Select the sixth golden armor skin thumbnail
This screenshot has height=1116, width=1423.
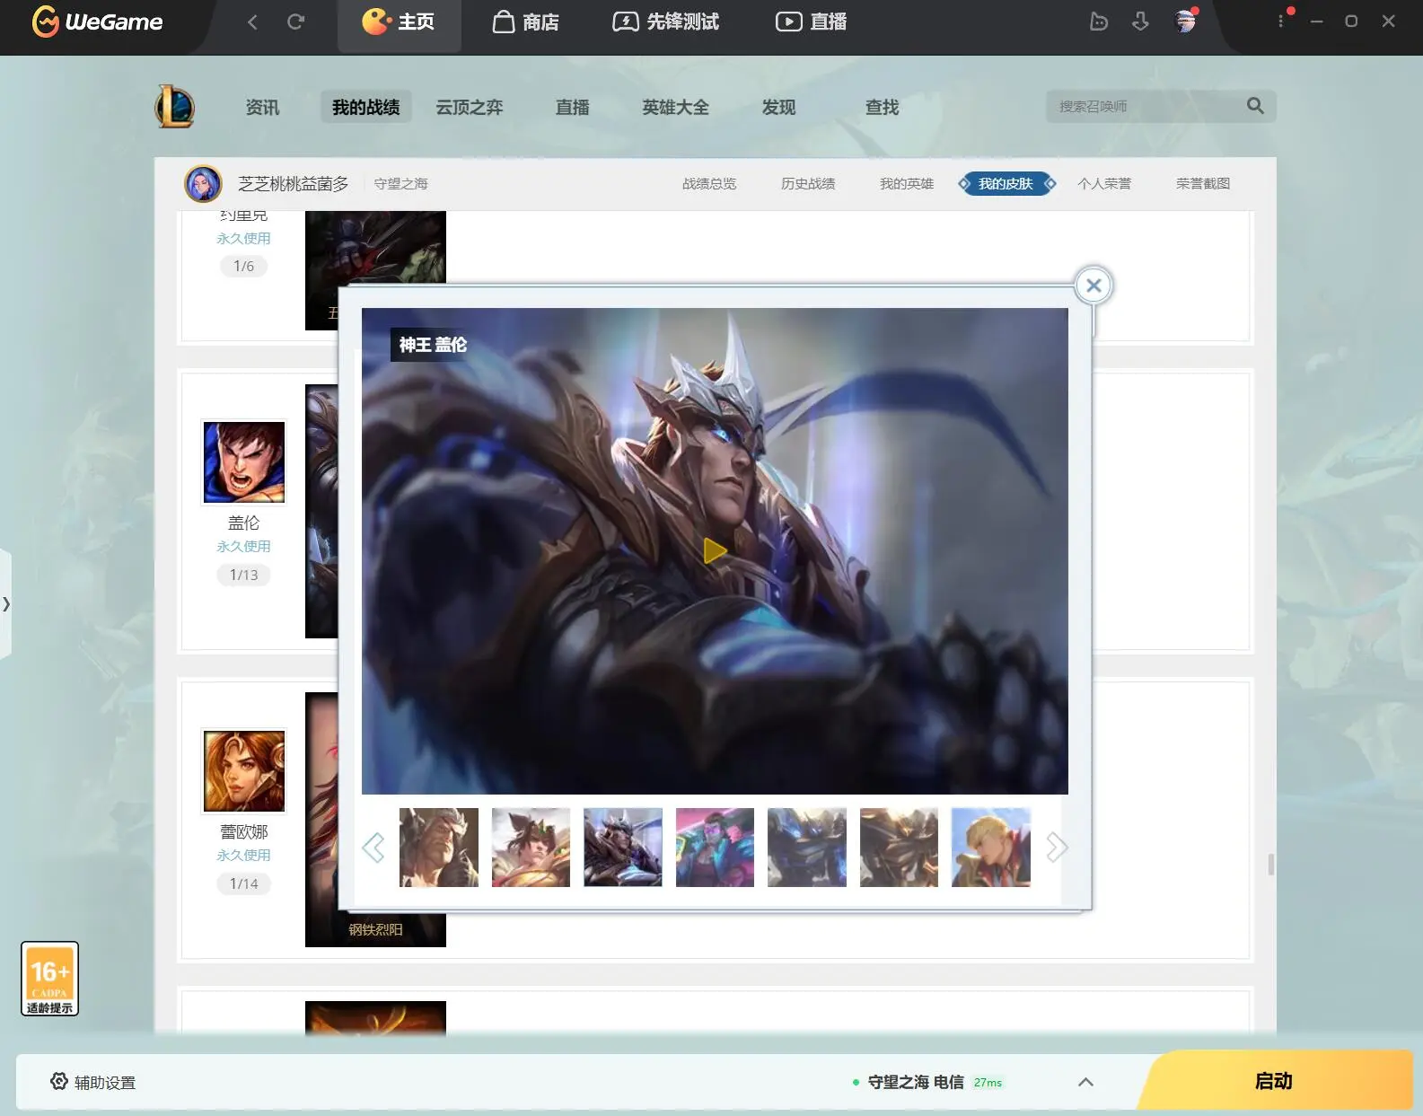pyautogui.click(x=899, y=847)
